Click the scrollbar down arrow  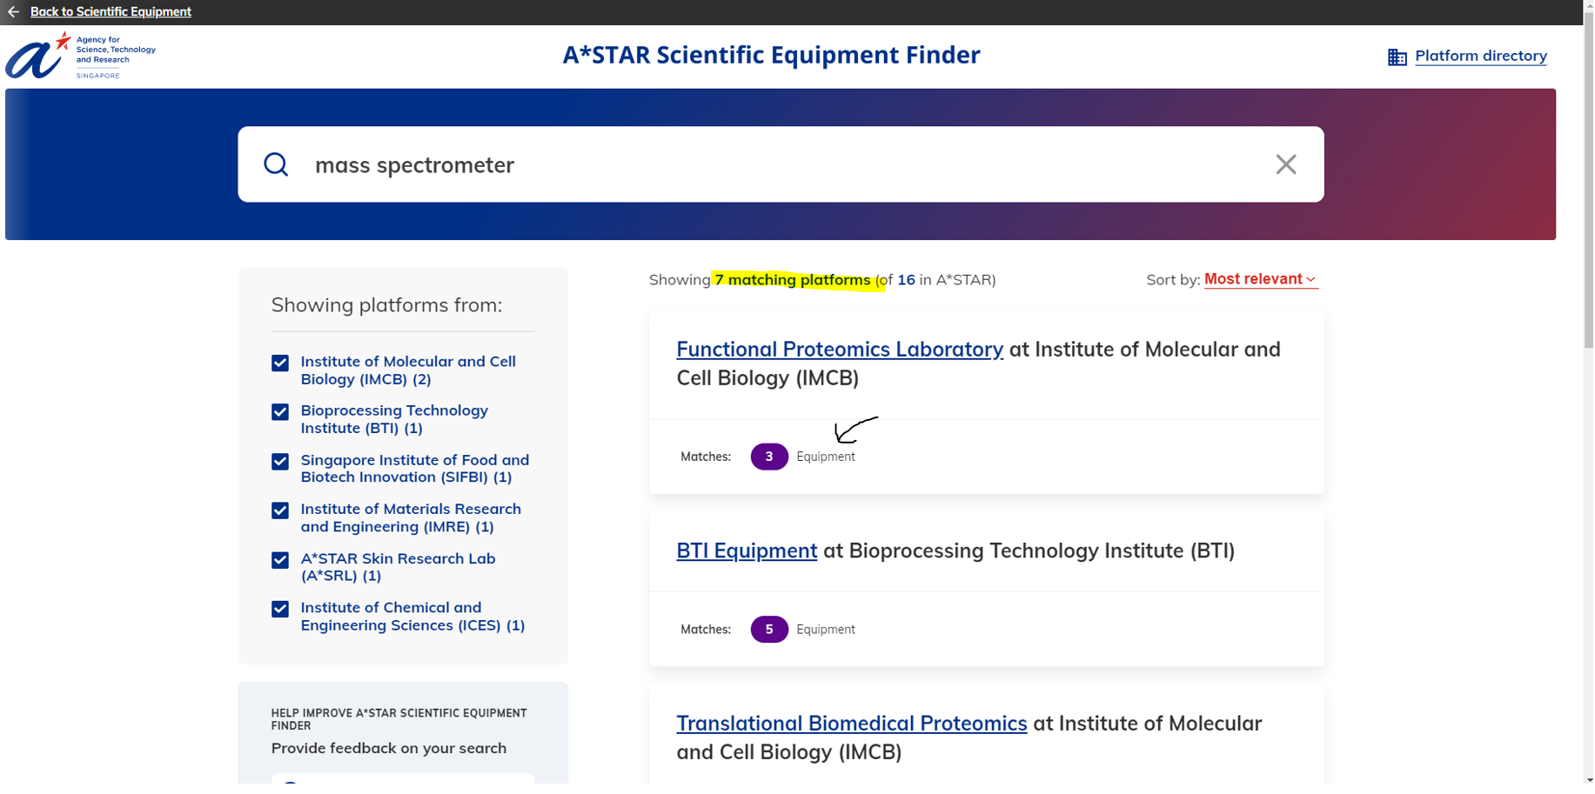(x=1587, y=779)
